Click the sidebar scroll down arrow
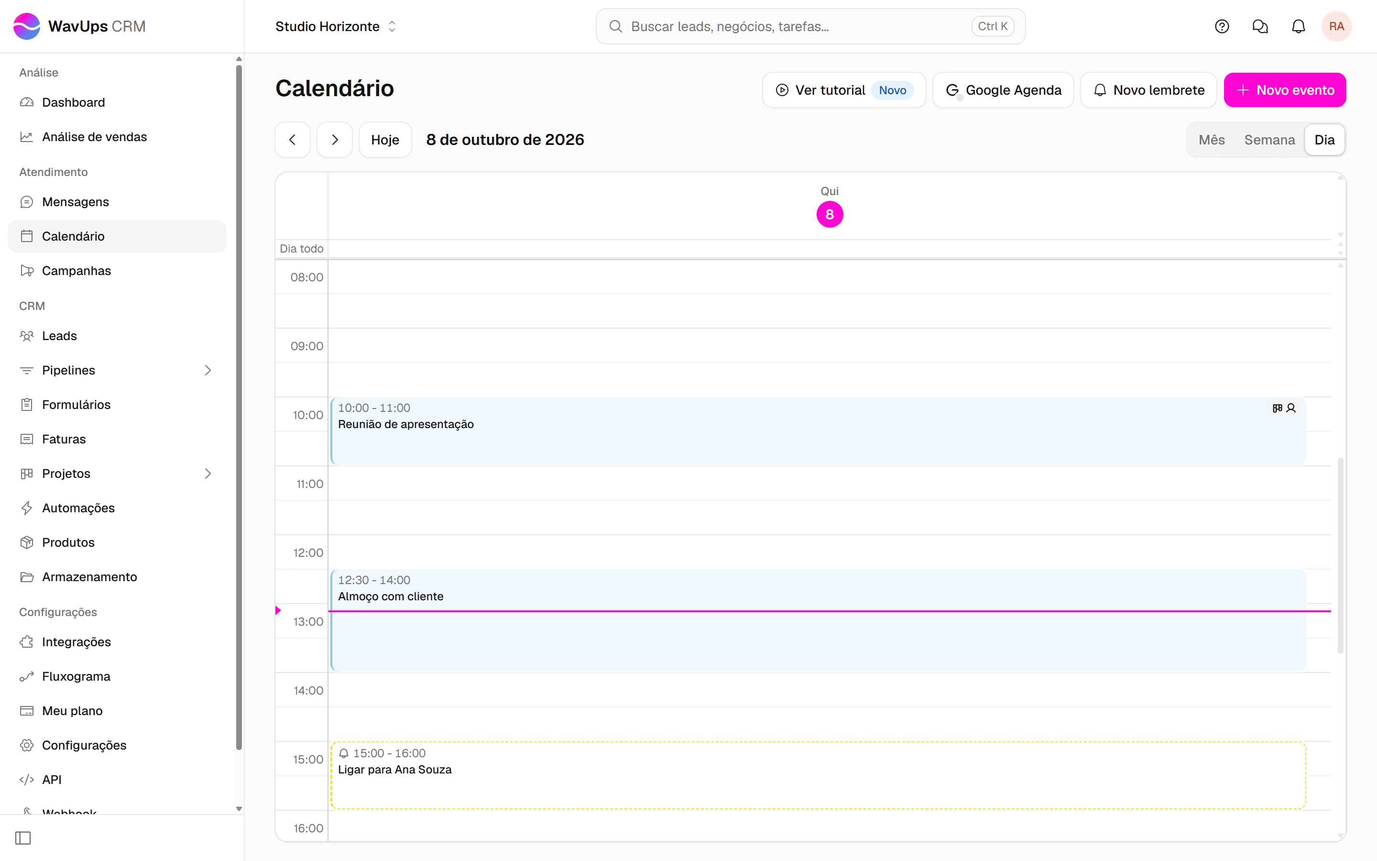The height and width of the screenshot is (861, 1377). 239,808
